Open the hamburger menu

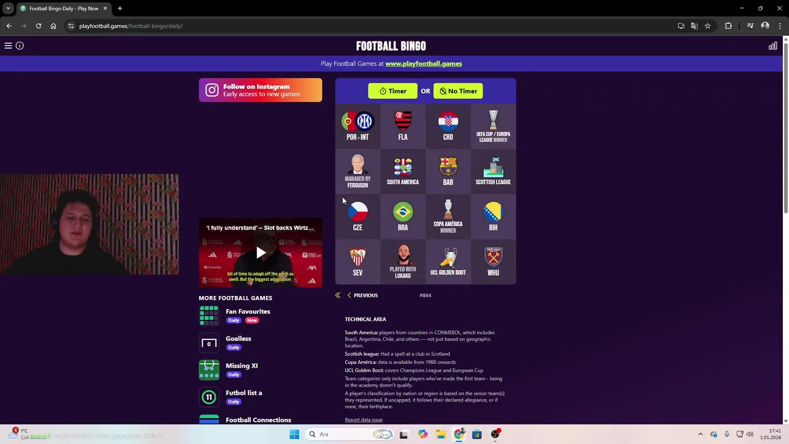8,46
